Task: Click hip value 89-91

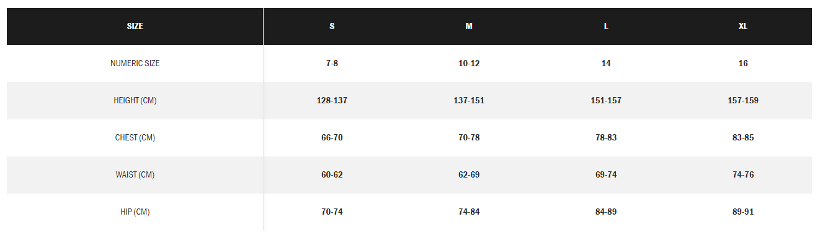Action: [743, 212]
